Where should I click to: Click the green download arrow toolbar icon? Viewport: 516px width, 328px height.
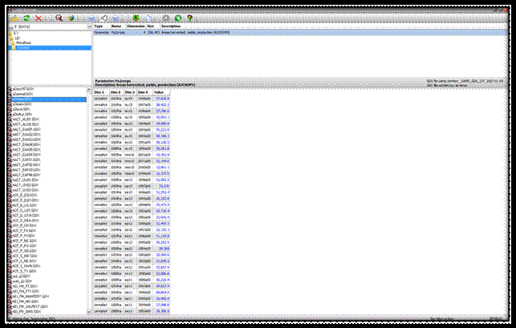tap(136, 17)
